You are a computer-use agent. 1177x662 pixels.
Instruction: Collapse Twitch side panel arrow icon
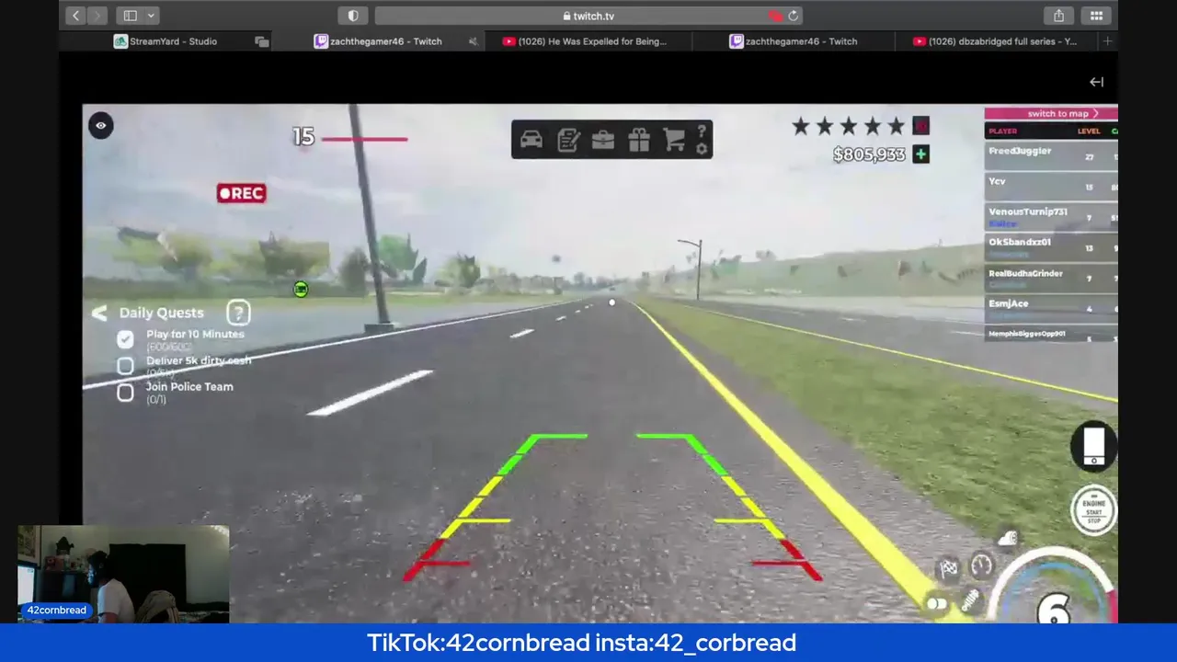pos(1096,82)
